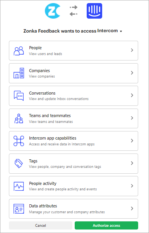Click the Teams and teammates title

[50, 116]
